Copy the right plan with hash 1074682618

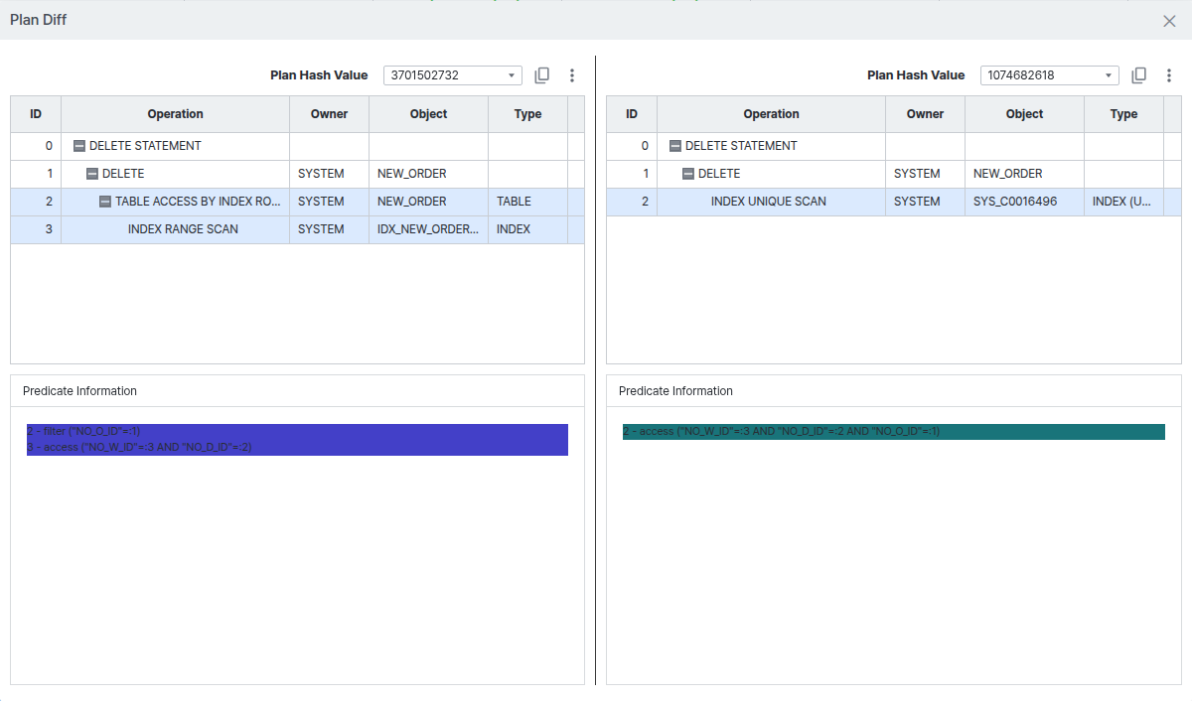pyautogui.click(x=1139, y=75)
